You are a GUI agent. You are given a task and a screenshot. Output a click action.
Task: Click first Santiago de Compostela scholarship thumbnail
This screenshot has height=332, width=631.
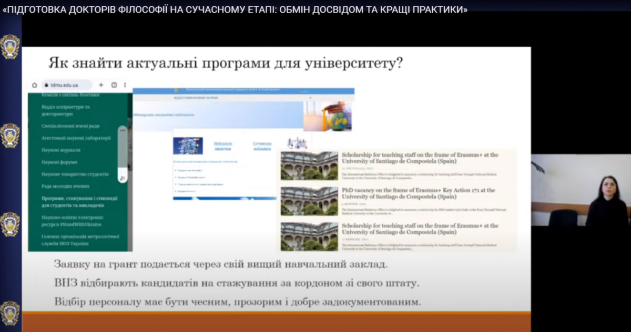(x=309, y=165)
